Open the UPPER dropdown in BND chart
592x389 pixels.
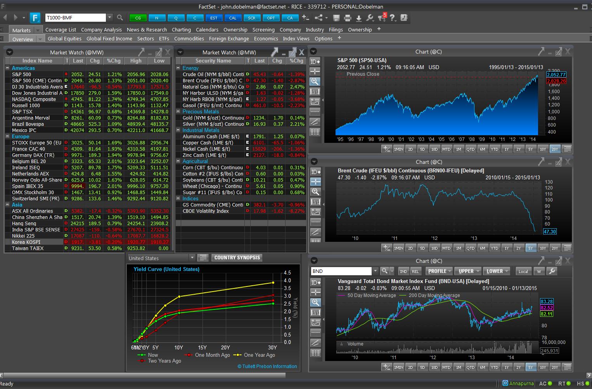point(468,271)
